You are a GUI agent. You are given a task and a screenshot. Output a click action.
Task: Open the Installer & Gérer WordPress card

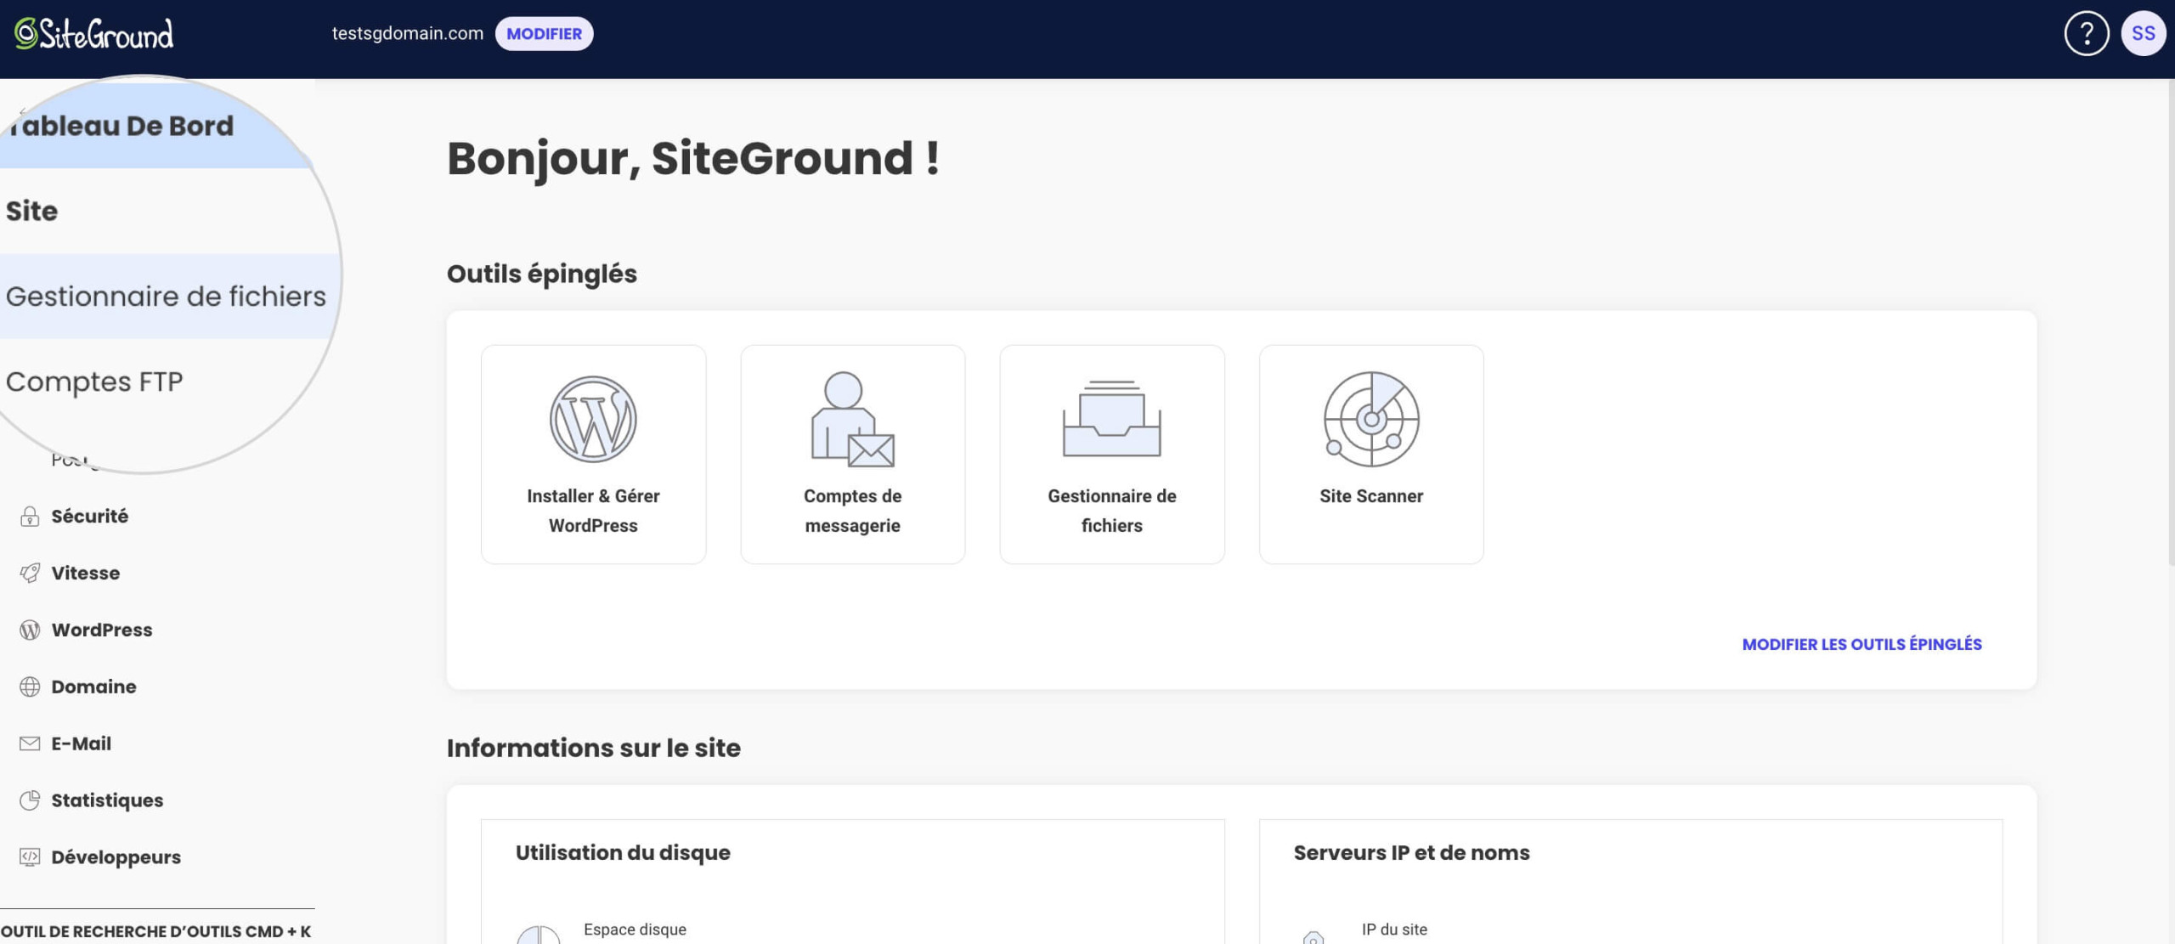pos(593,454)
